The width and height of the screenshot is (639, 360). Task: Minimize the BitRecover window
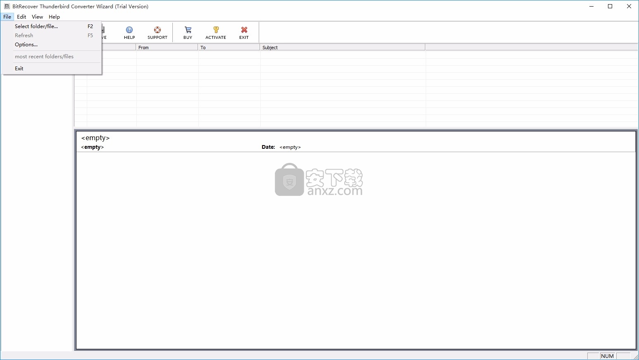coord(591,6)
